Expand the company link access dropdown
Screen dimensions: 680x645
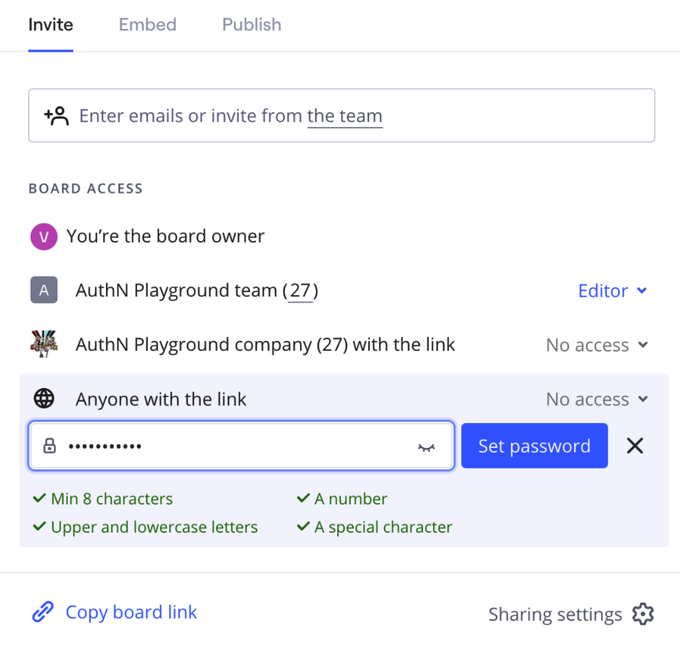596,345
